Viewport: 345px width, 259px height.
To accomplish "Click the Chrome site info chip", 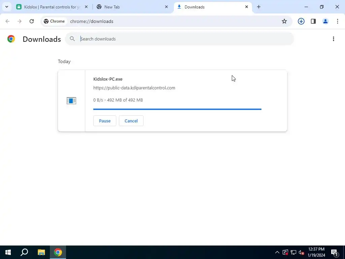I will 54,21.
